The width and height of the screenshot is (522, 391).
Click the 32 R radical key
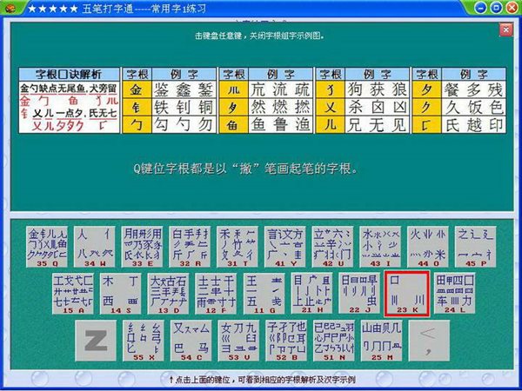click(190, 247)
